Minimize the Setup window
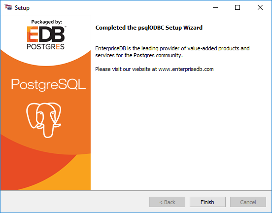The height and width of the screenshot is (213, 272). tap(215, 7)
